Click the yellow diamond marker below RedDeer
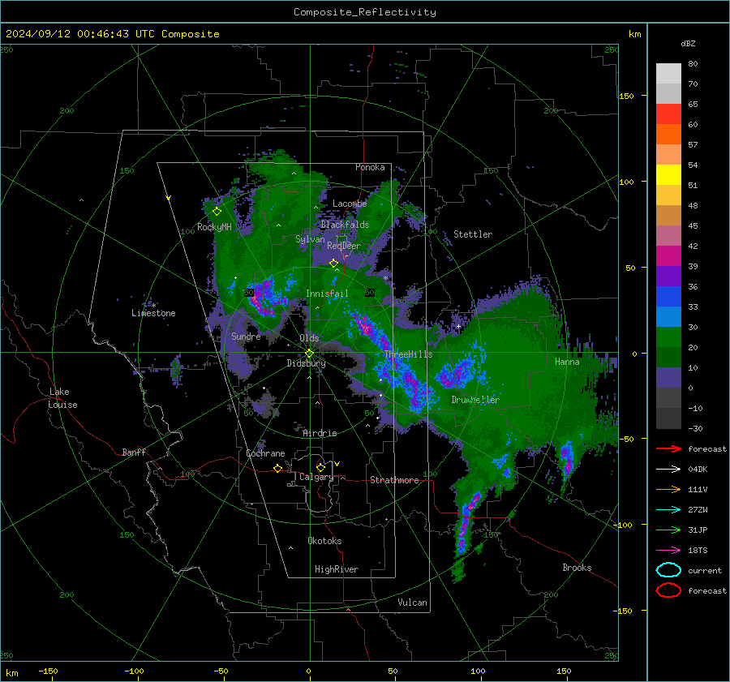Screen dimensions: 730x682 pos(333,264)
